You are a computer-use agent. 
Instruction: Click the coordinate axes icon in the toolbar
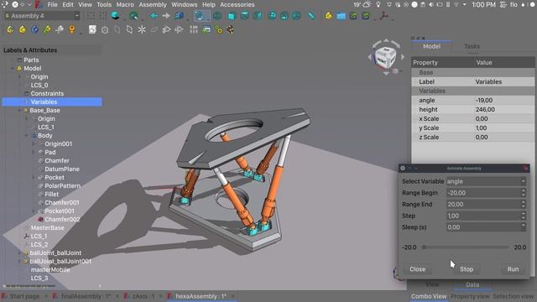coord(384,16)
